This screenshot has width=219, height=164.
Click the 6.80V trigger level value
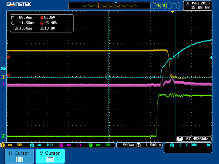pos(192,145)
